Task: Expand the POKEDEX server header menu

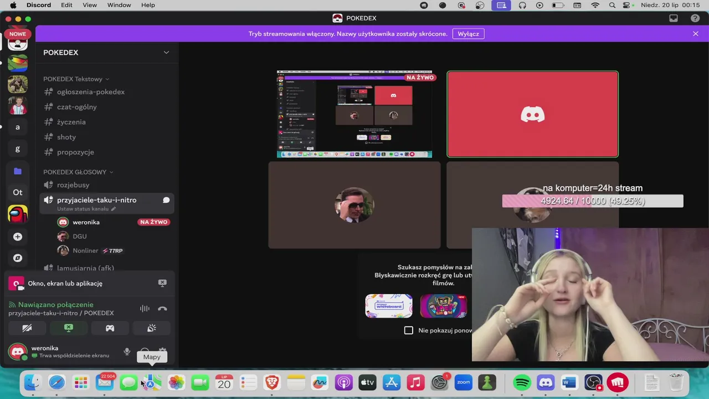Action: 166,52
